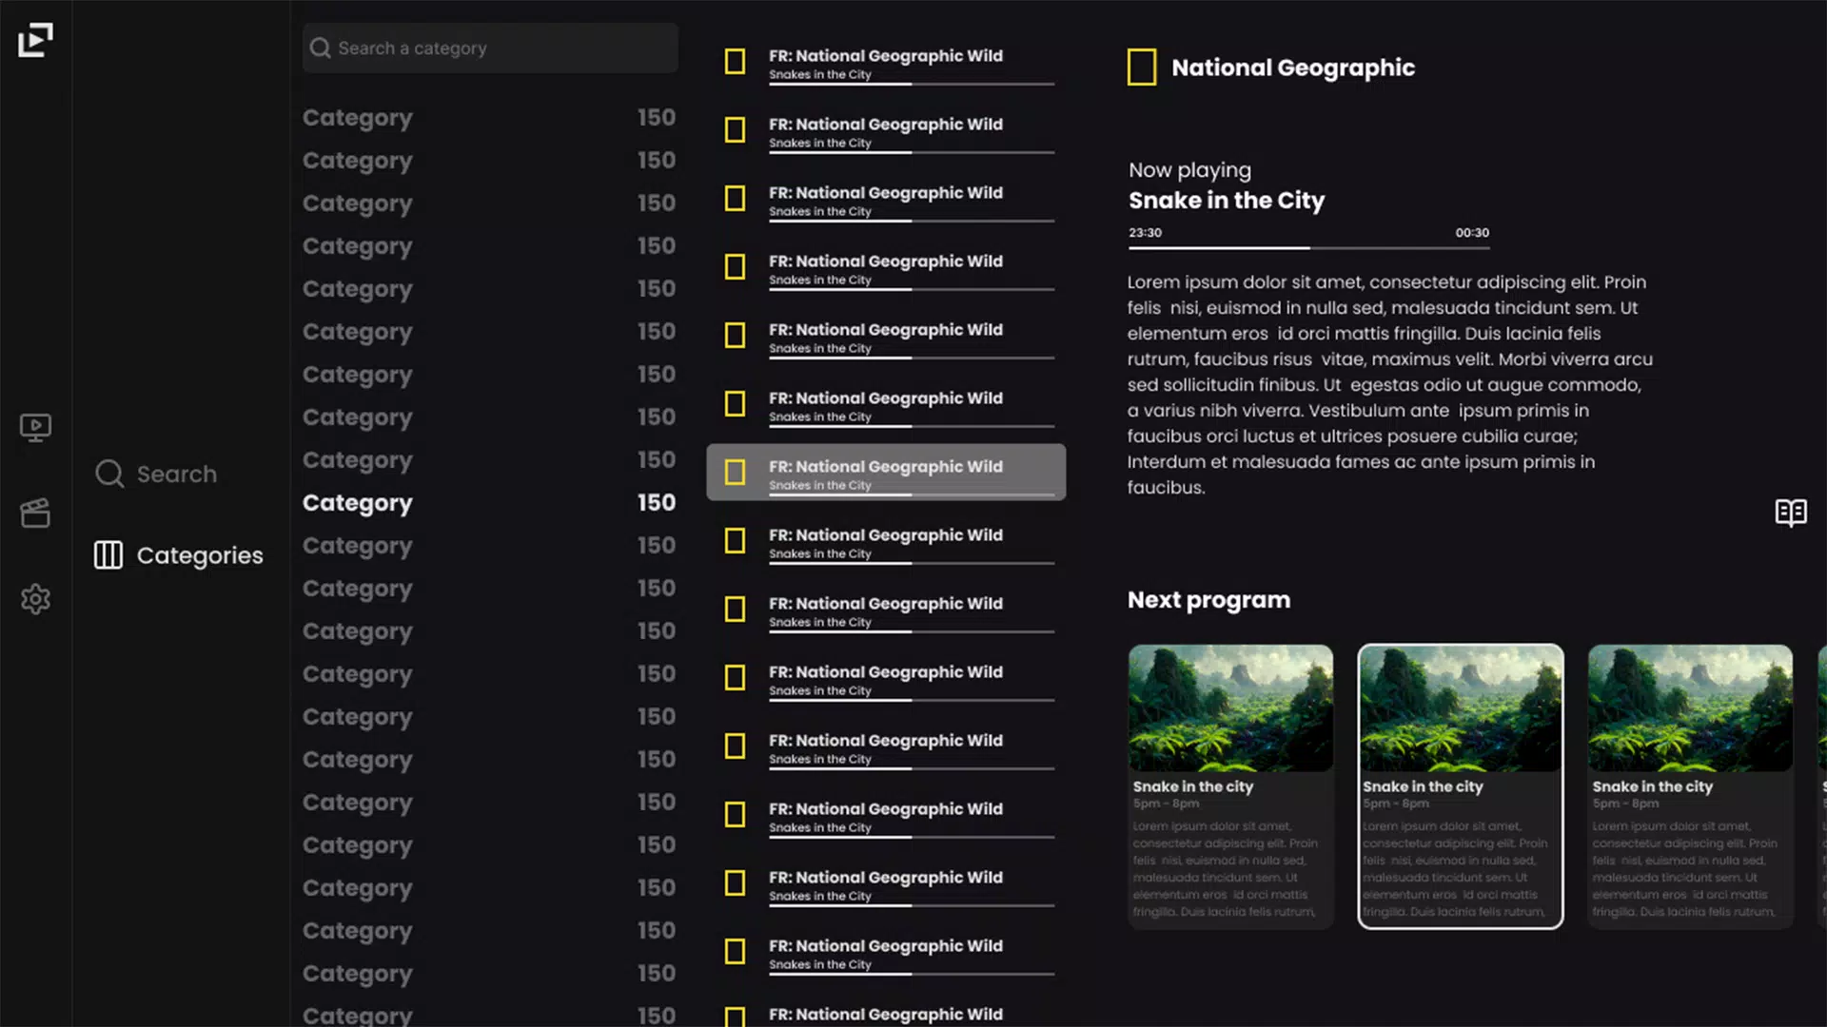Viewport: 1827px width, 1027px height.
Task: Click the National Geographic channel title
Action: [1293, 68]
